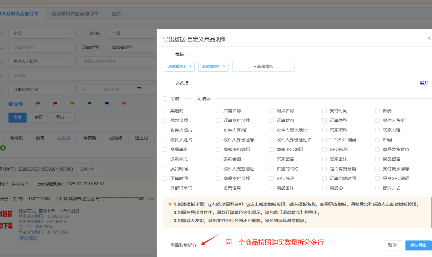Open the 已发货 status tab
Image resolution: width=432 pixels, height=257 pixels.
point(64,138)
